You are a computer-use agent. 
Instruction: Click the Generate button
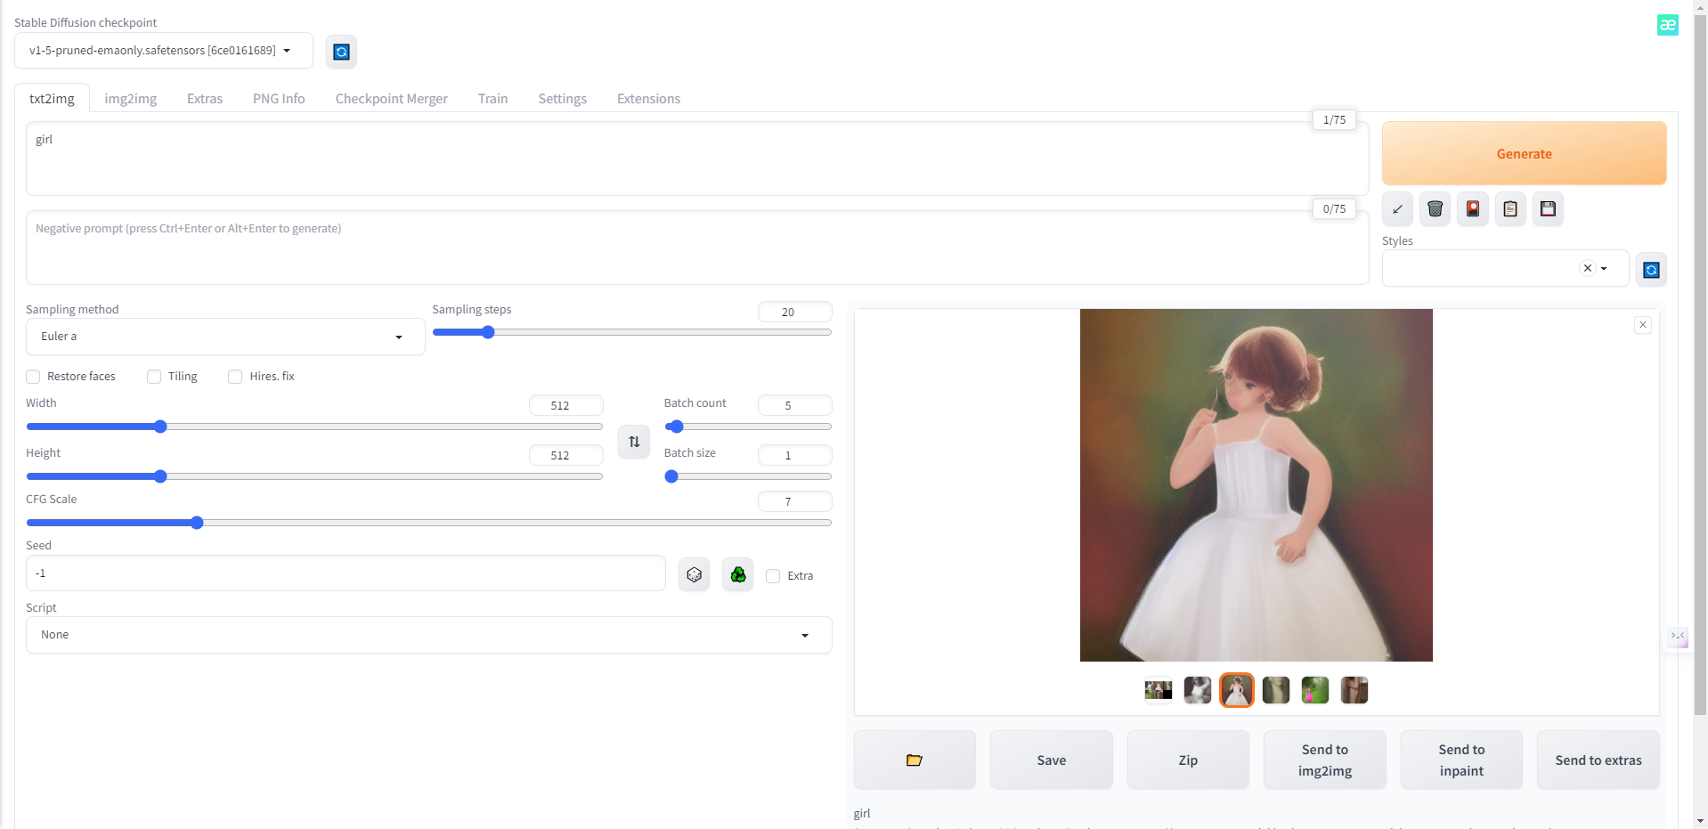pos(1524,153)
